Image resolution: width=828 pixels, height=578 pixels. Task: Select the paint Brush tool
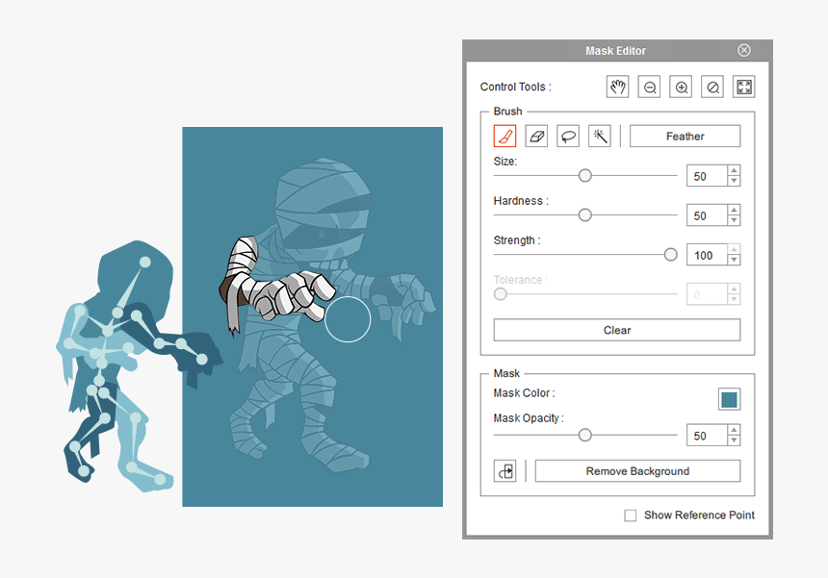point(505,137)
